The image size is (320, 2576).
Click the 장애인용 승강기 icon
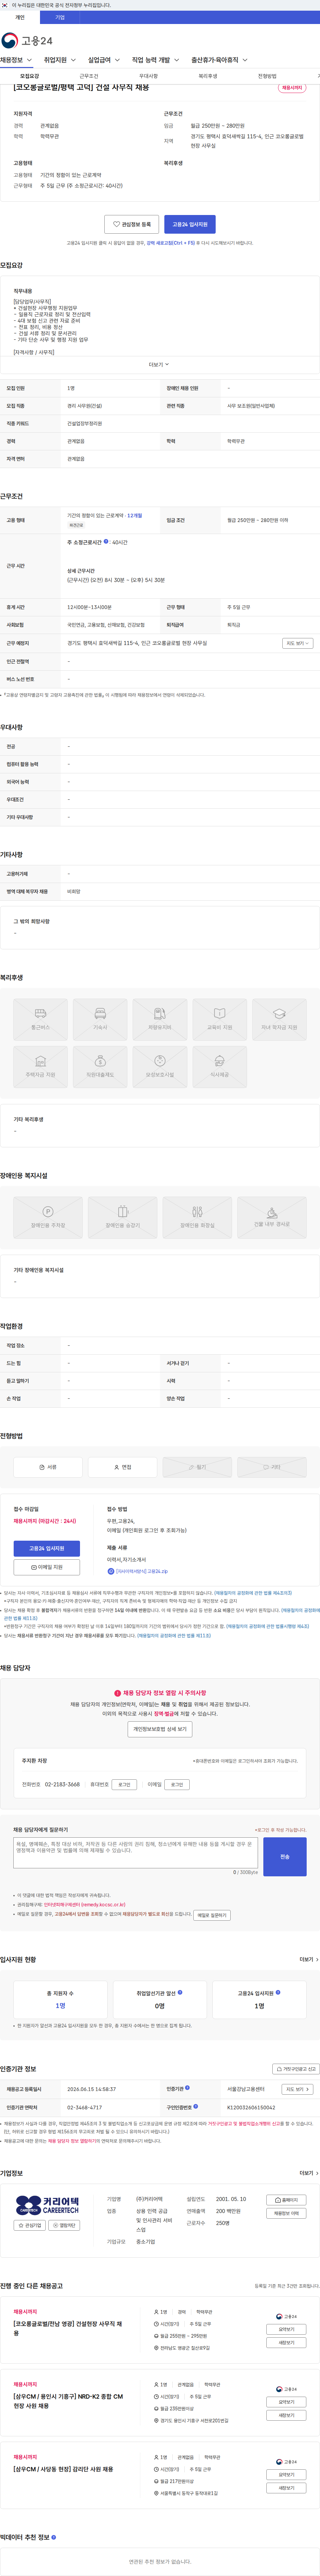click(x=123, y=1217)
